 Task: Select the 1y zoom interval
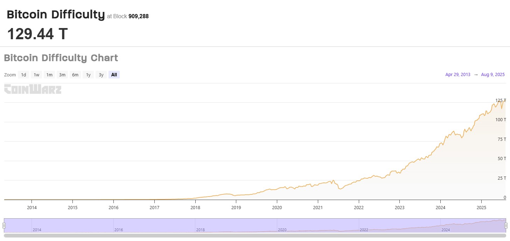click(x=88, y=75)
